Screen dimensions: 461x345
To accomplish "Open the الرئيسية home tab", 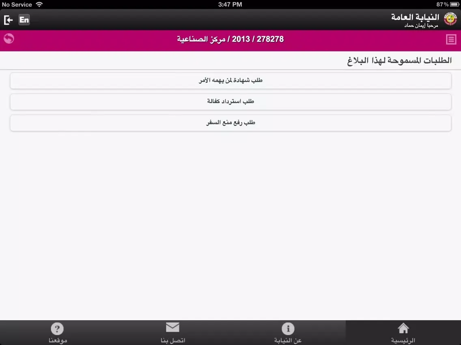I will click(x=403, y=333).
